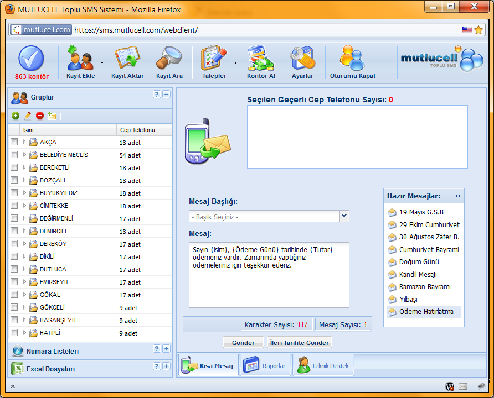Select the Ödeme Hatırlatma ready message
This screenshot has width=494, height=398.
pyautogui.click(x=424, y=312)
